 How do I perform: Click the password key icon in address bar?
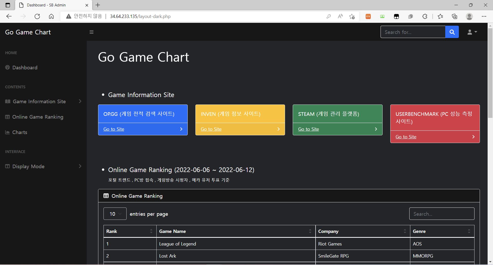tap(328, 16)
